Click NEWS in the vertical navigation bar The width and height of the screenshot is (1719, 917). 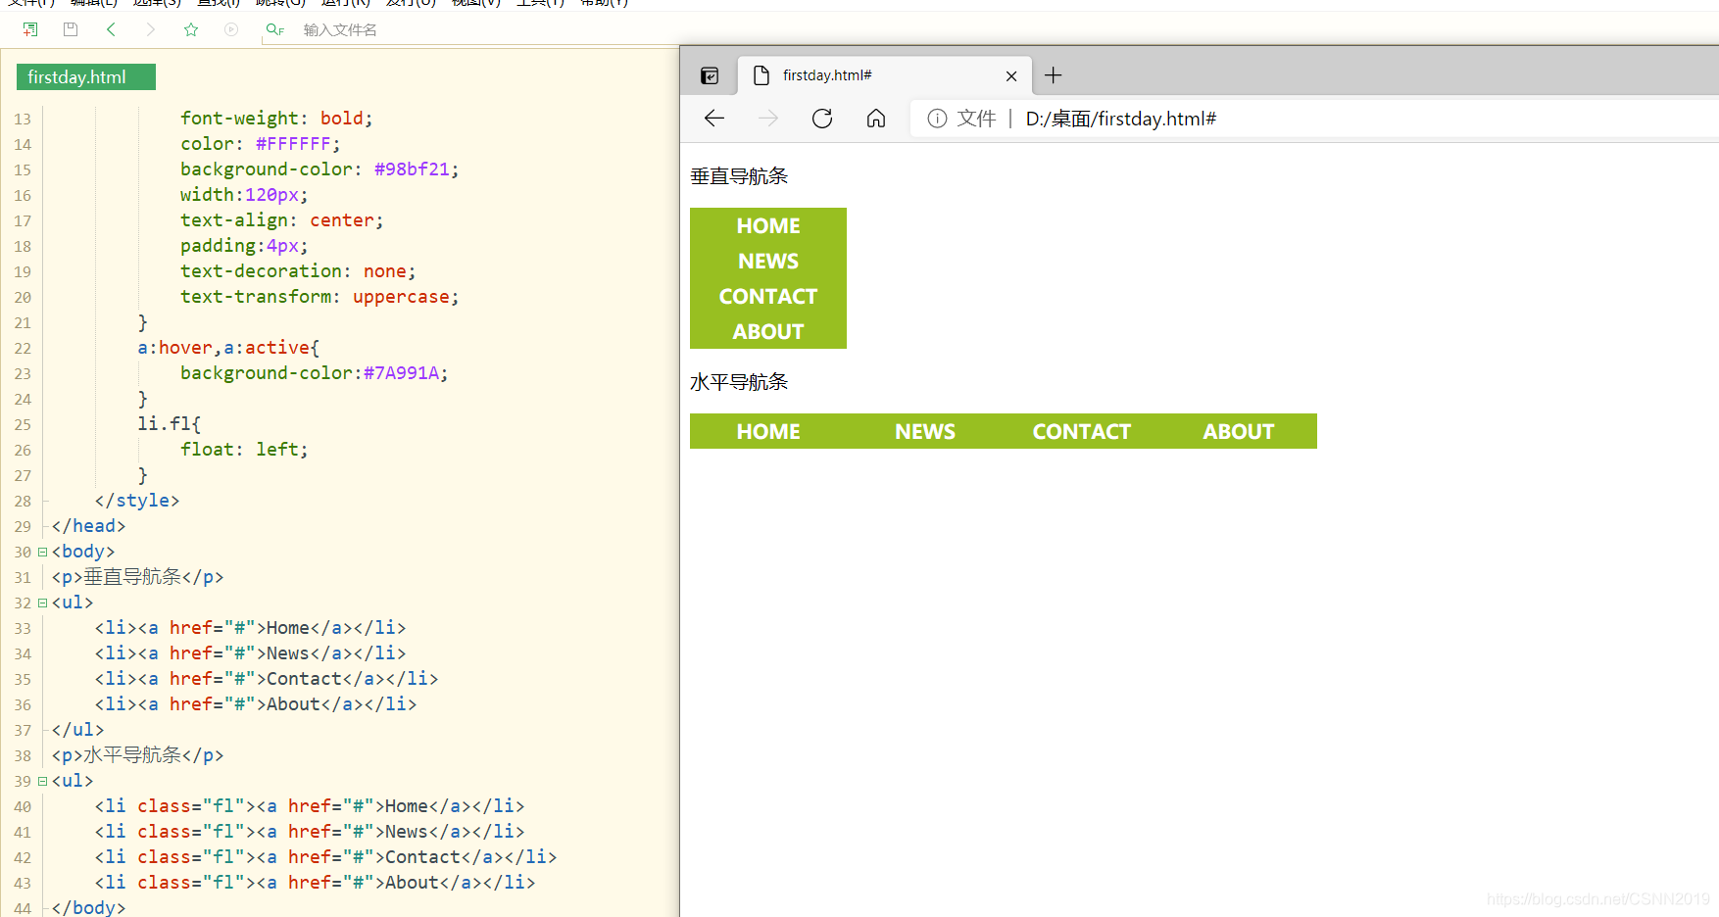pyautogui.click(x=768, y=261)
